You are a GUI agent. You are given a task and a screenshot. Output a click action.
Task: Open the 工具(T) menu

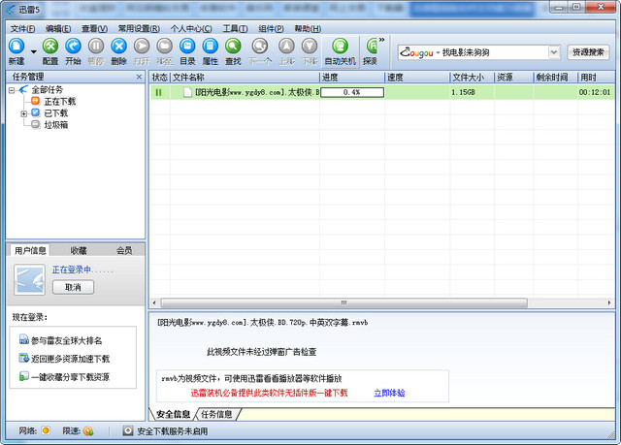tap(235, 28)
